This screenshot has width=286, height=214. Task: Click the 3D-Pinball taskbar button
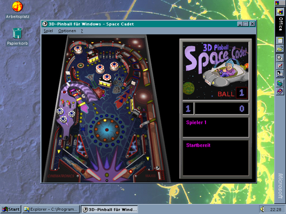pos(109,209)
